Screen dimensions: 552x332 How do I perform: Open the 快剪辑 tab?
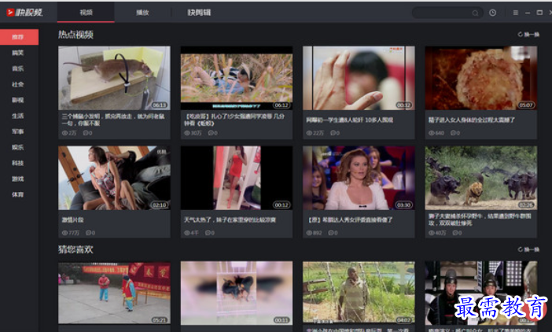click(x=199, y=13)
